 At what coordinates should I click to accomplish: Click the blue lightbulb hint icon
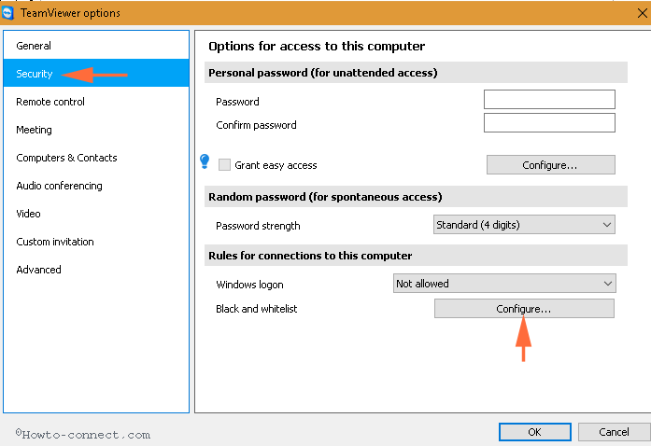point(205,161)
